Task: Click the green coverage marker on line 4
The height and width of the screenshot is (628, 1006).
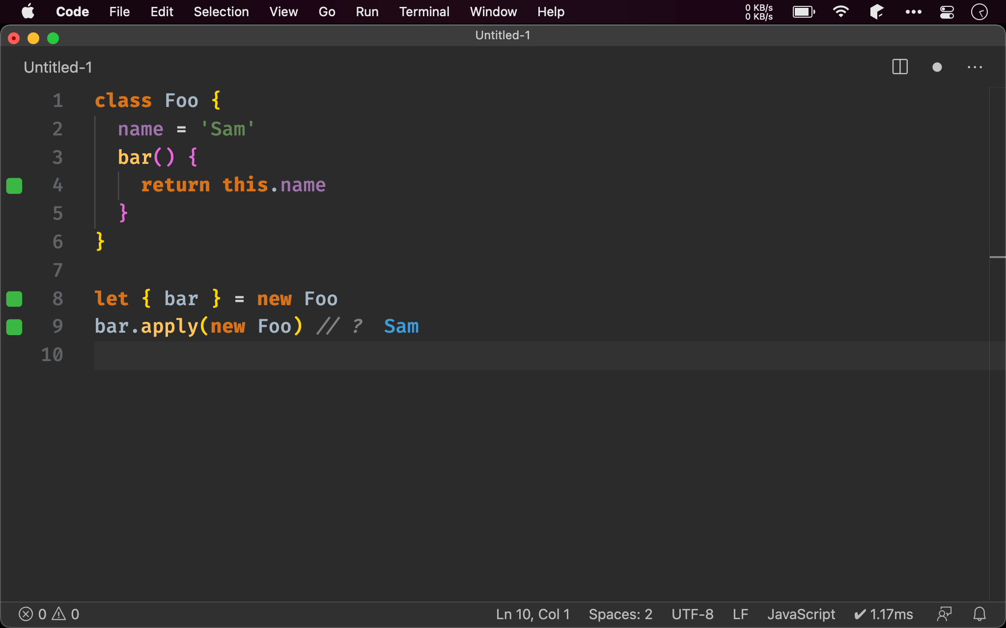Action: [14, 185]
